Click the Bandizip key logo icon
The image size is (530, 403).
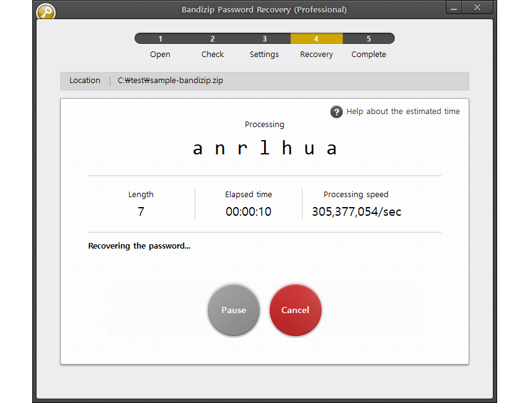[46, 12]
